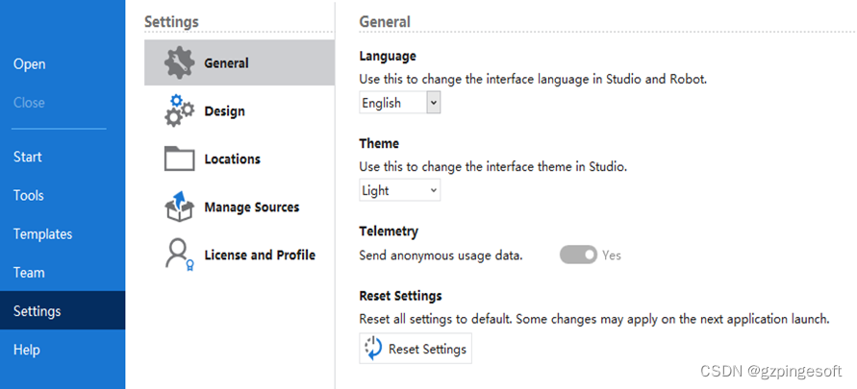Open the Team page
Screen dimensions: 857x389
29,272
